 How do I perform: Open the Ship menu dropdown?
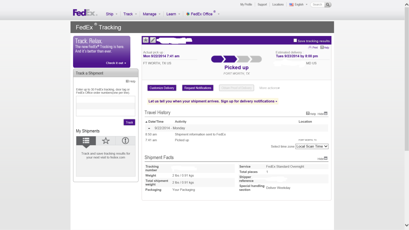coord(112,14)
